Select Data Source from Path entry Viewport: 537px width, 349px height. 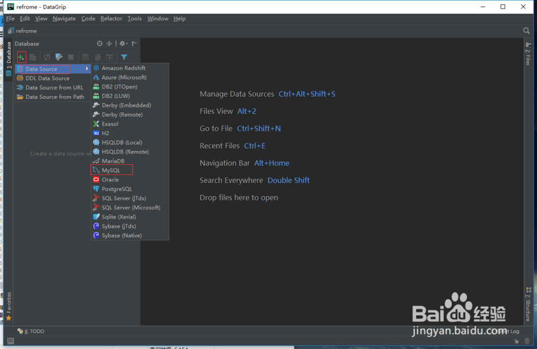point(53,97)
